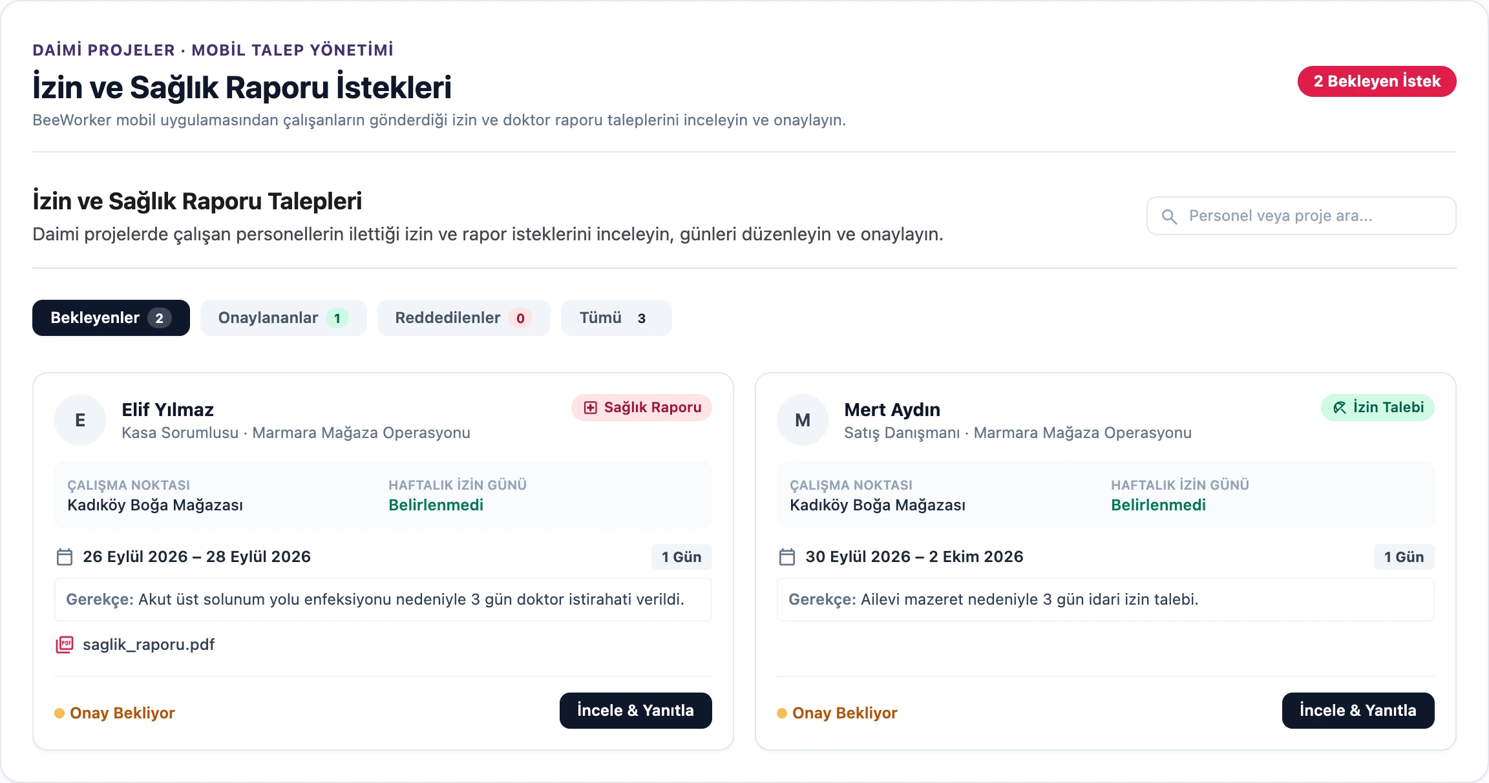Viewport: 1489px width, 783px height.
Task: Click the search magnifier icon
Action: (x=1169, y=216)
